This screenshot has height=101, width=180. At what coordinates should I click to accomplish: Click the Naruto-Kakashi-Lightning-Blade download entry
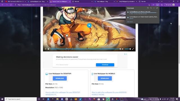tap(143, 17)
